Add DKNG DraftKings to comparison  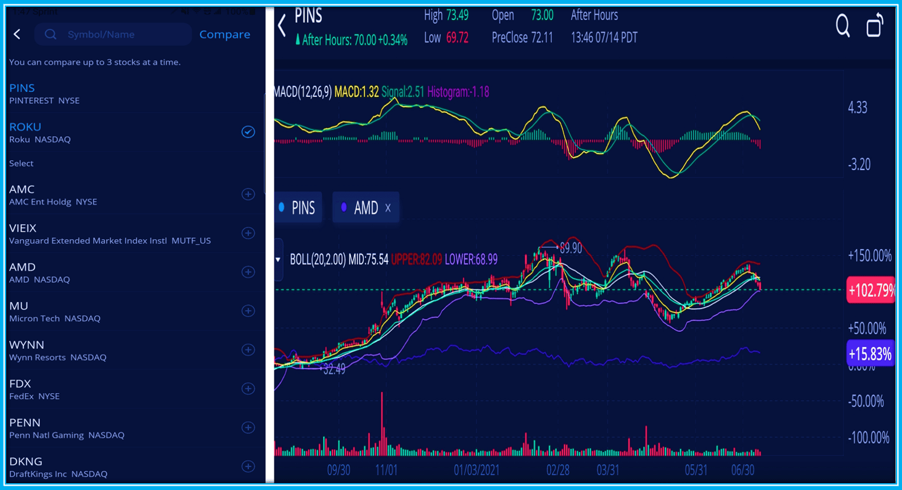pos(248,466)
